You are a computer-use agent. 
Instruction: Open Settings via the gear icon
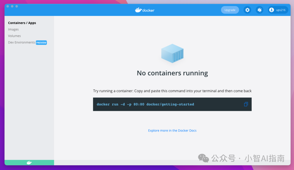[247, 10]
